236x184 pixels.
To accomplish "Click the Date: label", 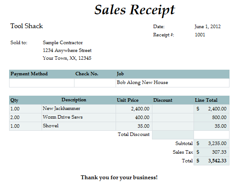I will (159, 27).
